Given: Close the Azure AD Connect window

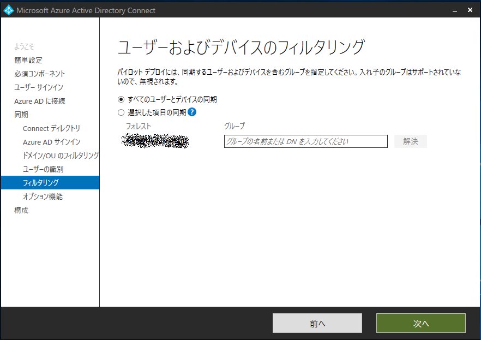Looking at the screenshot, I should [x=470, y=10].
